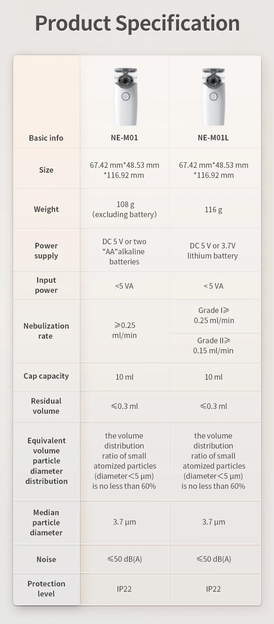Click the power button on NE-M01 image
Image resolution: width=274 pixels, height=624 pixels.
pos(126,96)
